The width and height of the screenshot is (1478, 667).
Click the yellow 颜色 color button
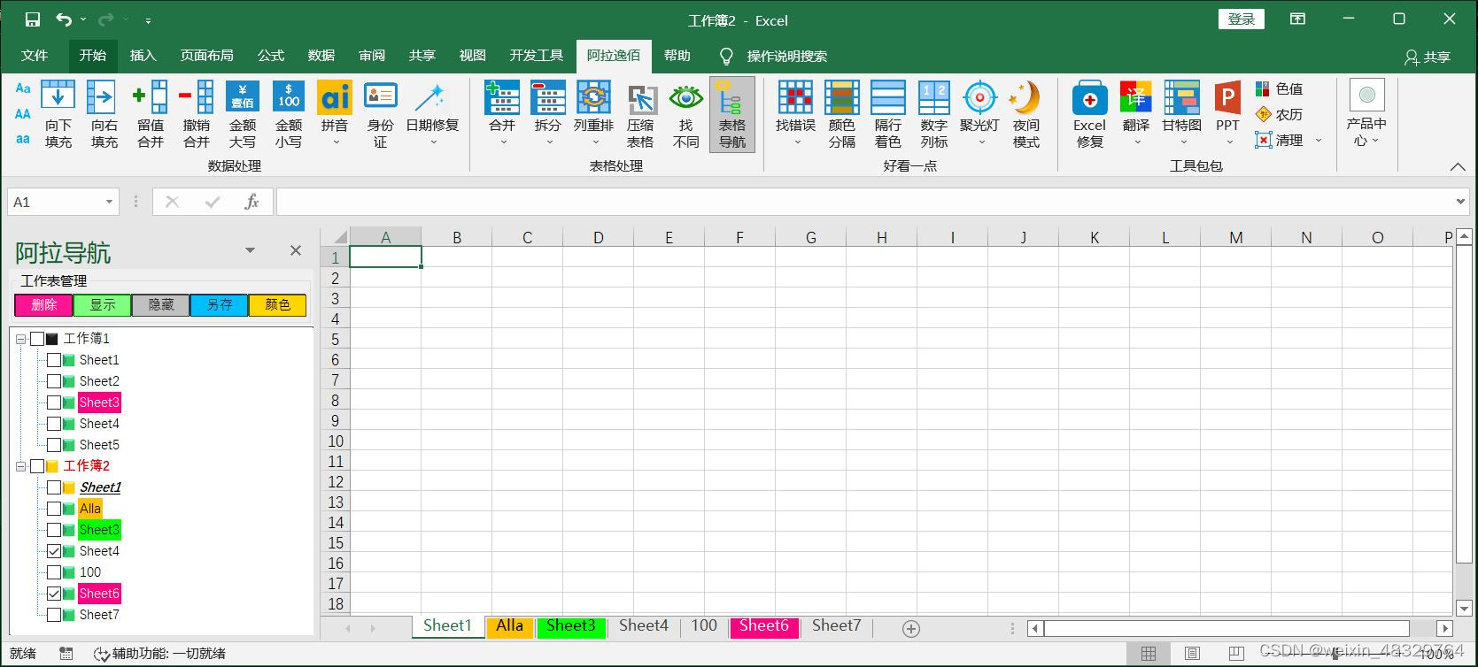click(277, 305)
